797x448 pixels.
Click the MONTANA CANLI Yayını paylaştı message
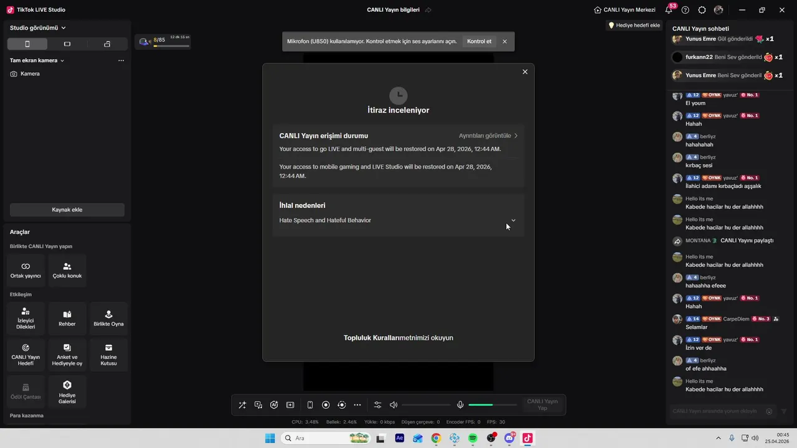coord(729,241)
